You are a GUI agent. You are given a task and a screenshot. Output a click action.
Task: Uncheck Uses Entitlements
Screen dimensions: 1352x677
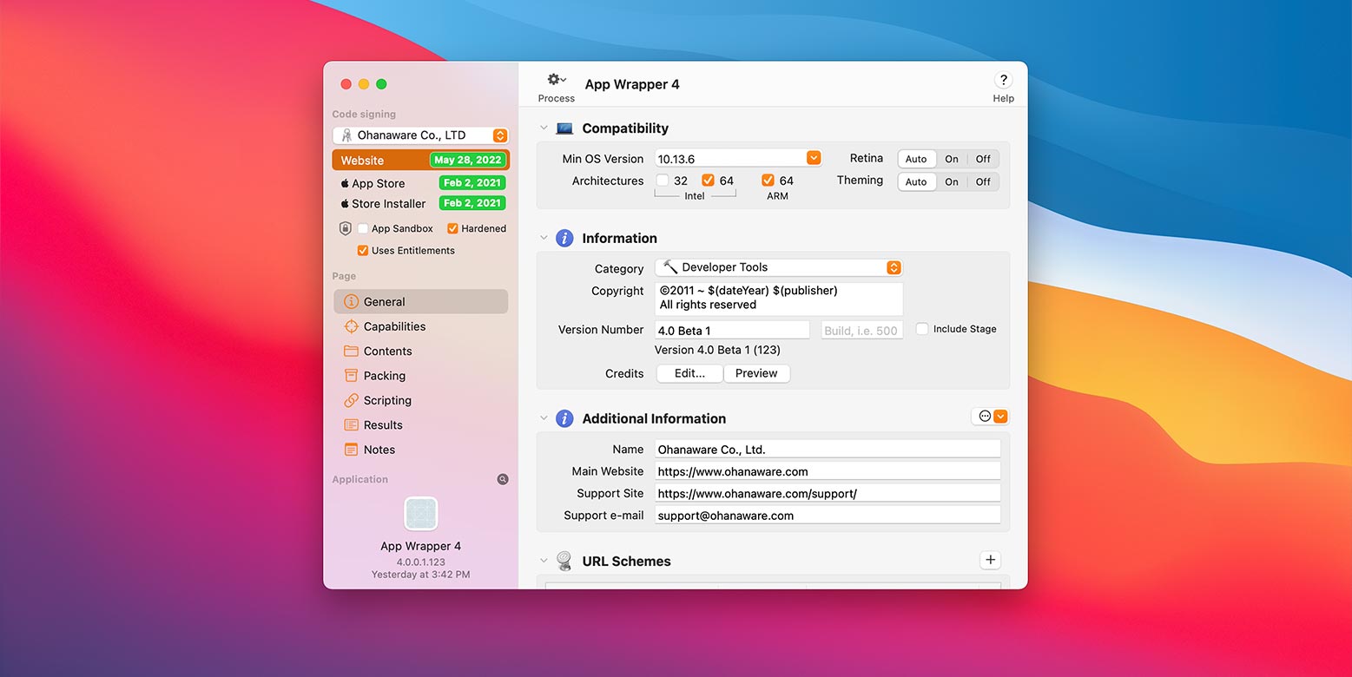click(x=363, y=251)
